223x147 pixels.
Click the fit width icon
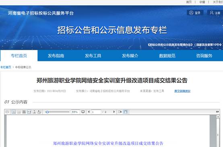click(29, 112)
